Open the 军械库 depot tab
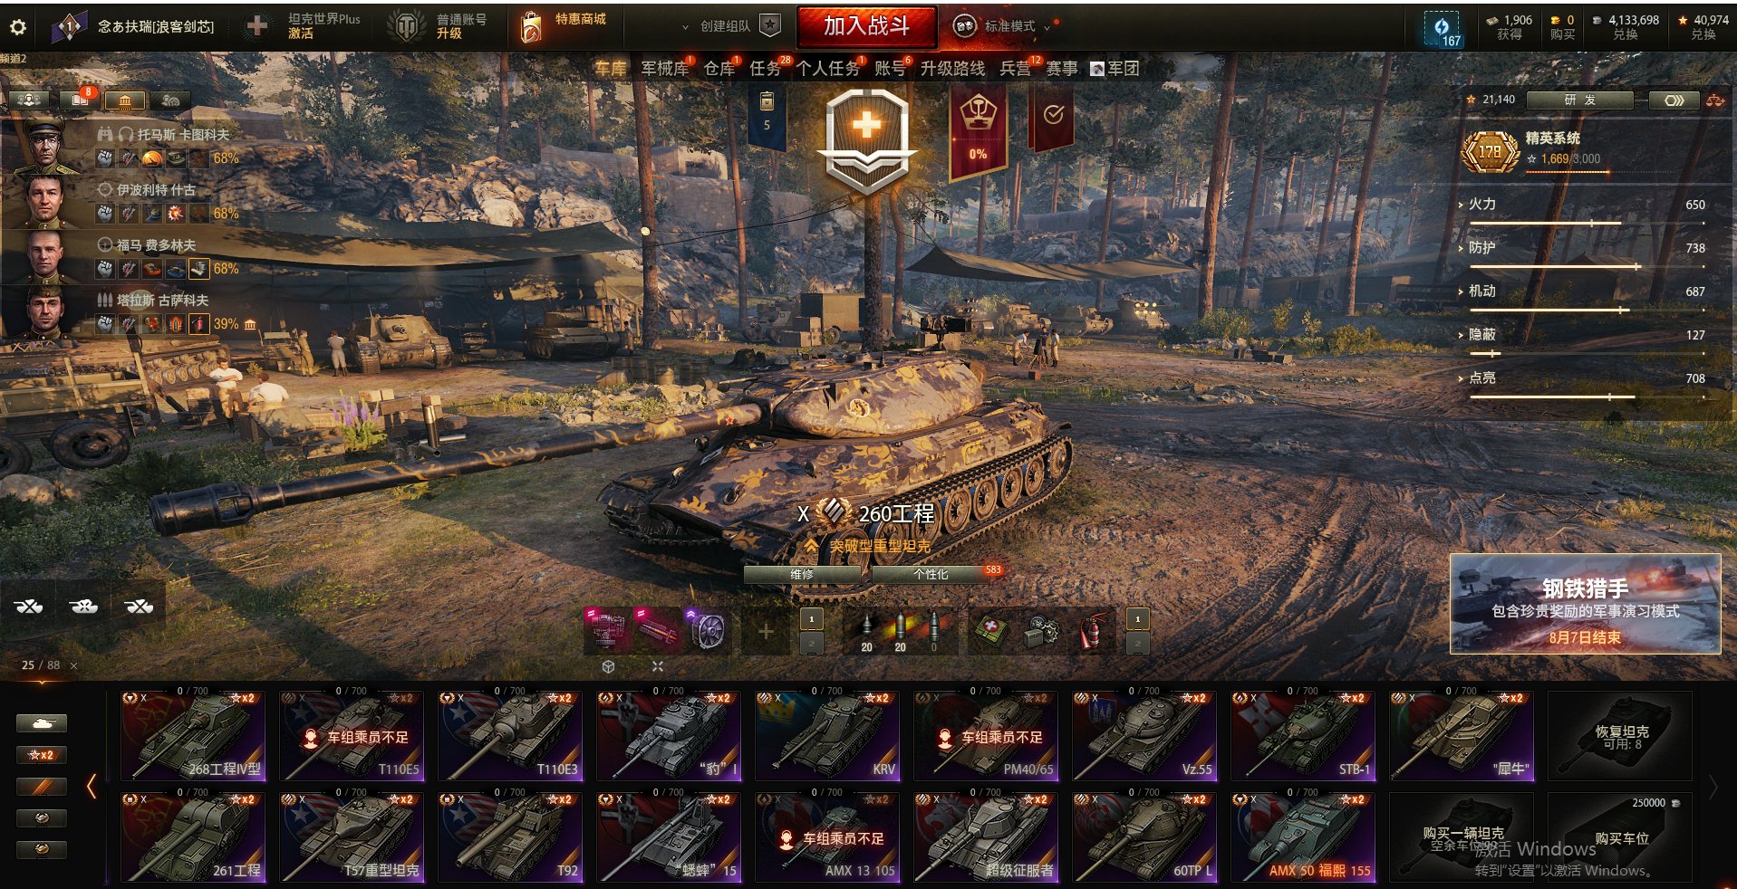The image size is (1737, 889). 665,69
